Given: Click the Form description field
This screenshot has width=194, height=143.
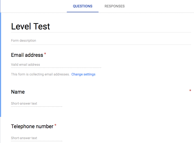Looking at the screenshot, I should (x=24, y=41).
